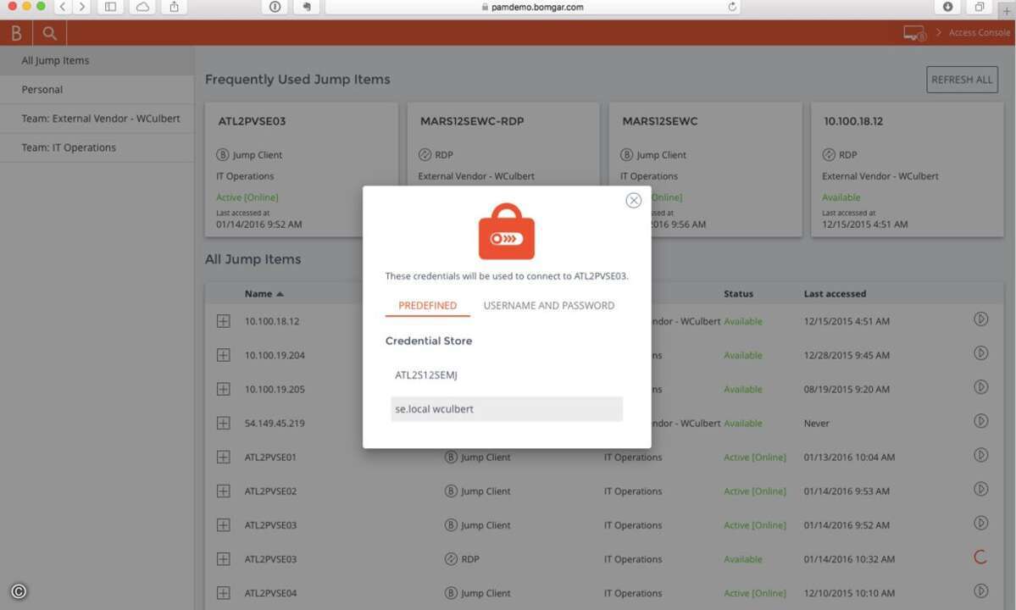The image size is (1016, 610).
Task: Start a jump to 54.149.45.219
Action: pyautogui.click(x=980, y=421)
